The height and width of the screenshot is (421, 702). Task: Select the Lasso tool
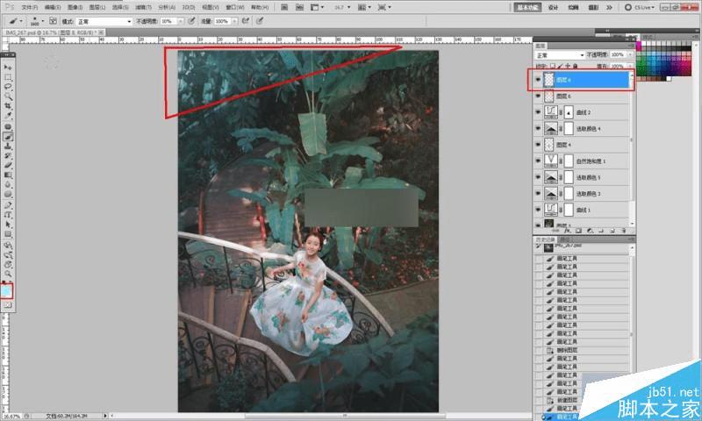pos(8,87)
